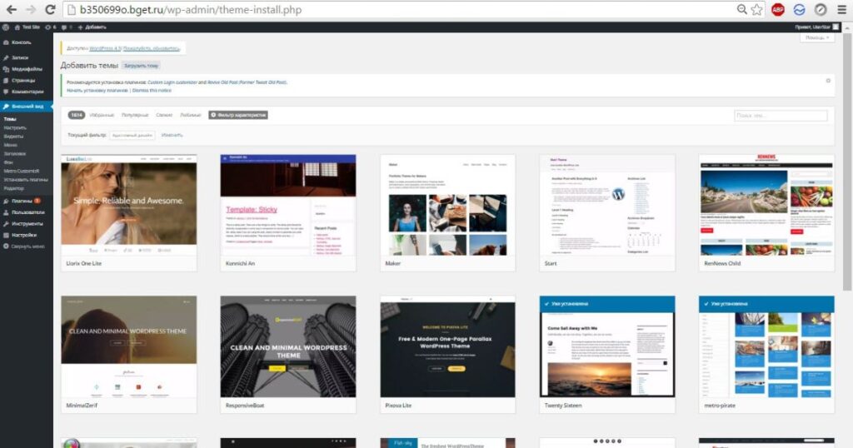Switch to the Любимые themes tab
The image size is (853, 448).
click(191, 115)
